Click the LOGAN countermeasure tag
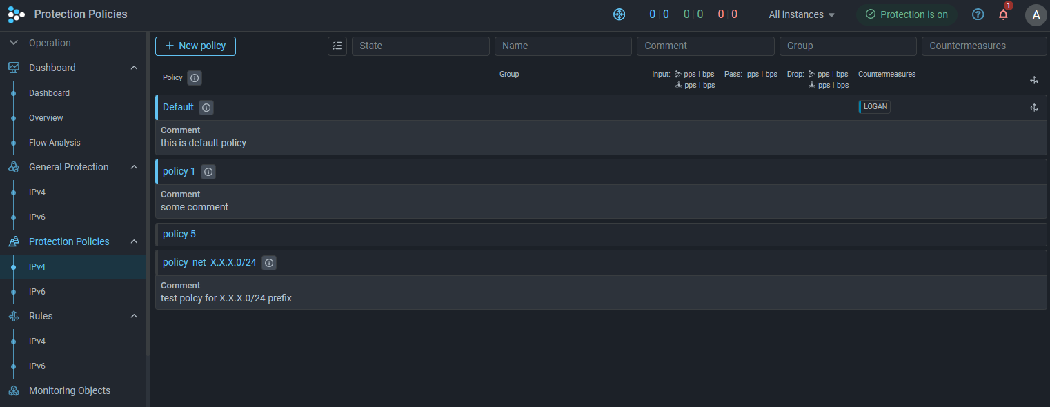Screen dimensions: 1050x407 pyautogui.click(x=875, y=107)
